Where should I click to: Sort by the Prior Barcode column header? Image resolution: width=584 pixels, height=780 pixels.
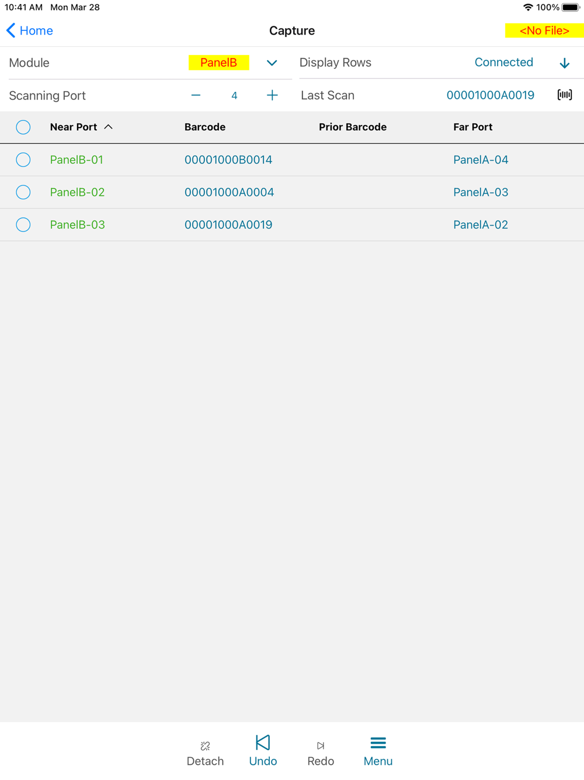pos(353,127)
